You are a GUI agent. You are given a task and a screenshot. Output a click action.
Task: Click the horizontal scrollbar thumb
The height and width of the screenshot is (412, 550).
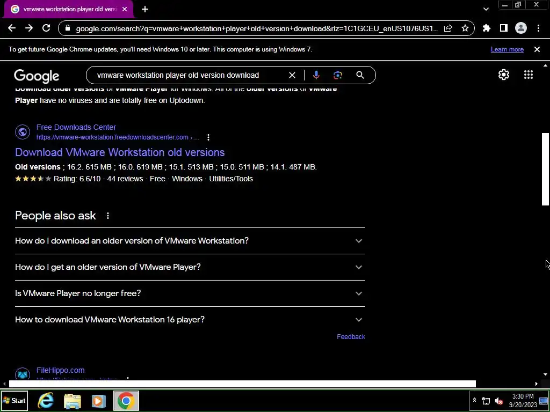[242, 384]
